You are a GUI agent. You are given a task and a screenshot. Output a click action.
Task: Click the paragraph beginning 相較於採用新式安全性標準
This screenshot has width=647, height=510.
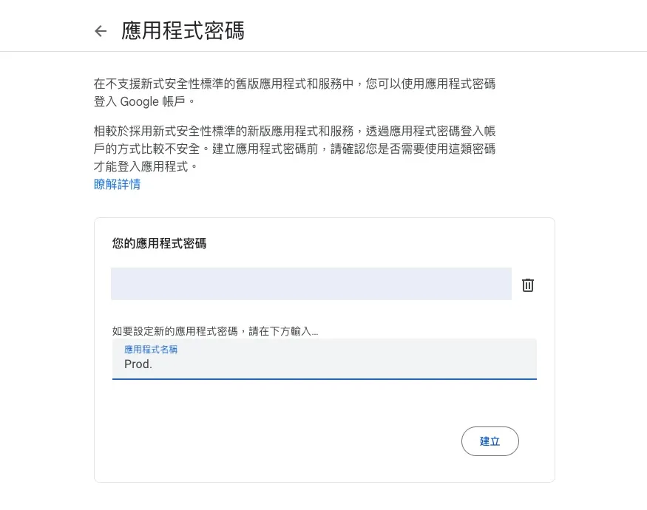[x=294, y=149]
